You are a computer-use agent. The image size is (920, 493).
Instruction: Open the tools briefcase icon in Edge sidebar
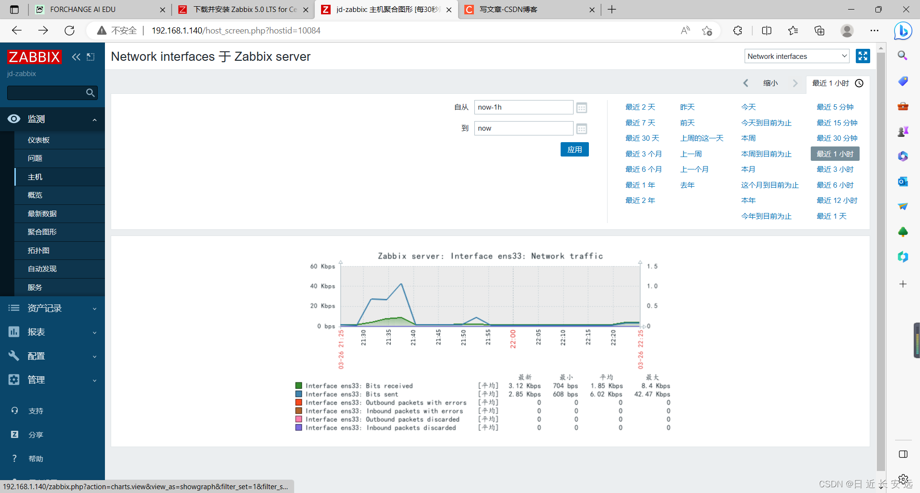pos(903,106)
